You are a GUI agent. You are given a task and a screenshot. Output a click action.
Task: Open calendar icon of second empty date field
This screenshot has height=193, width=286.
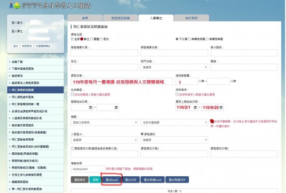coord(116,107)
